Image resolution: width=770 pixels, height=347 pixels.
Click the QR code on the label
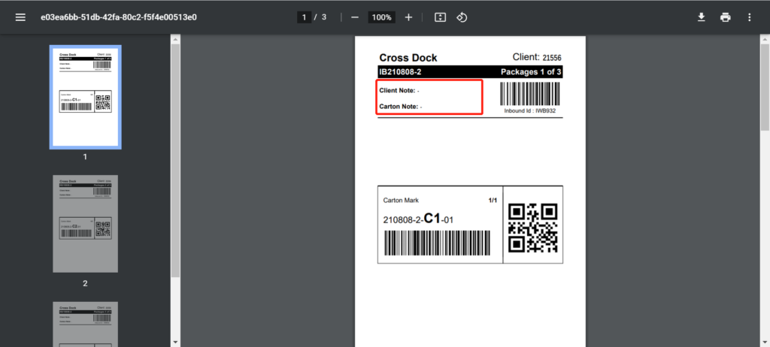click(532, 228)
